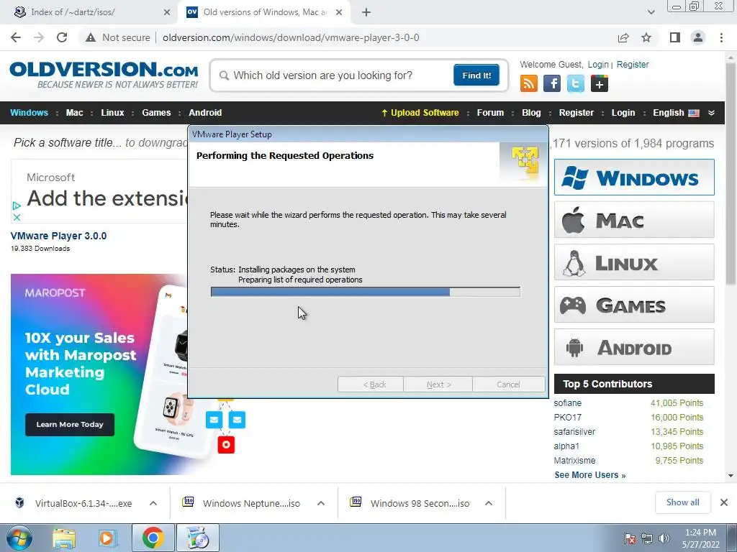The image size is (737, 552).
Task: Click the Login link beside Welcome Guest
Action: [x=598, y=64]
